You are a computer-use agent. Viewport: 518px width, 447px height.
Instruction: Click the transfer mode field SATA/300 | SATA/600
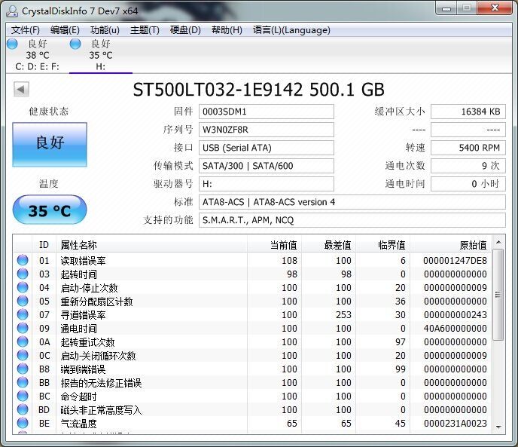267,166
